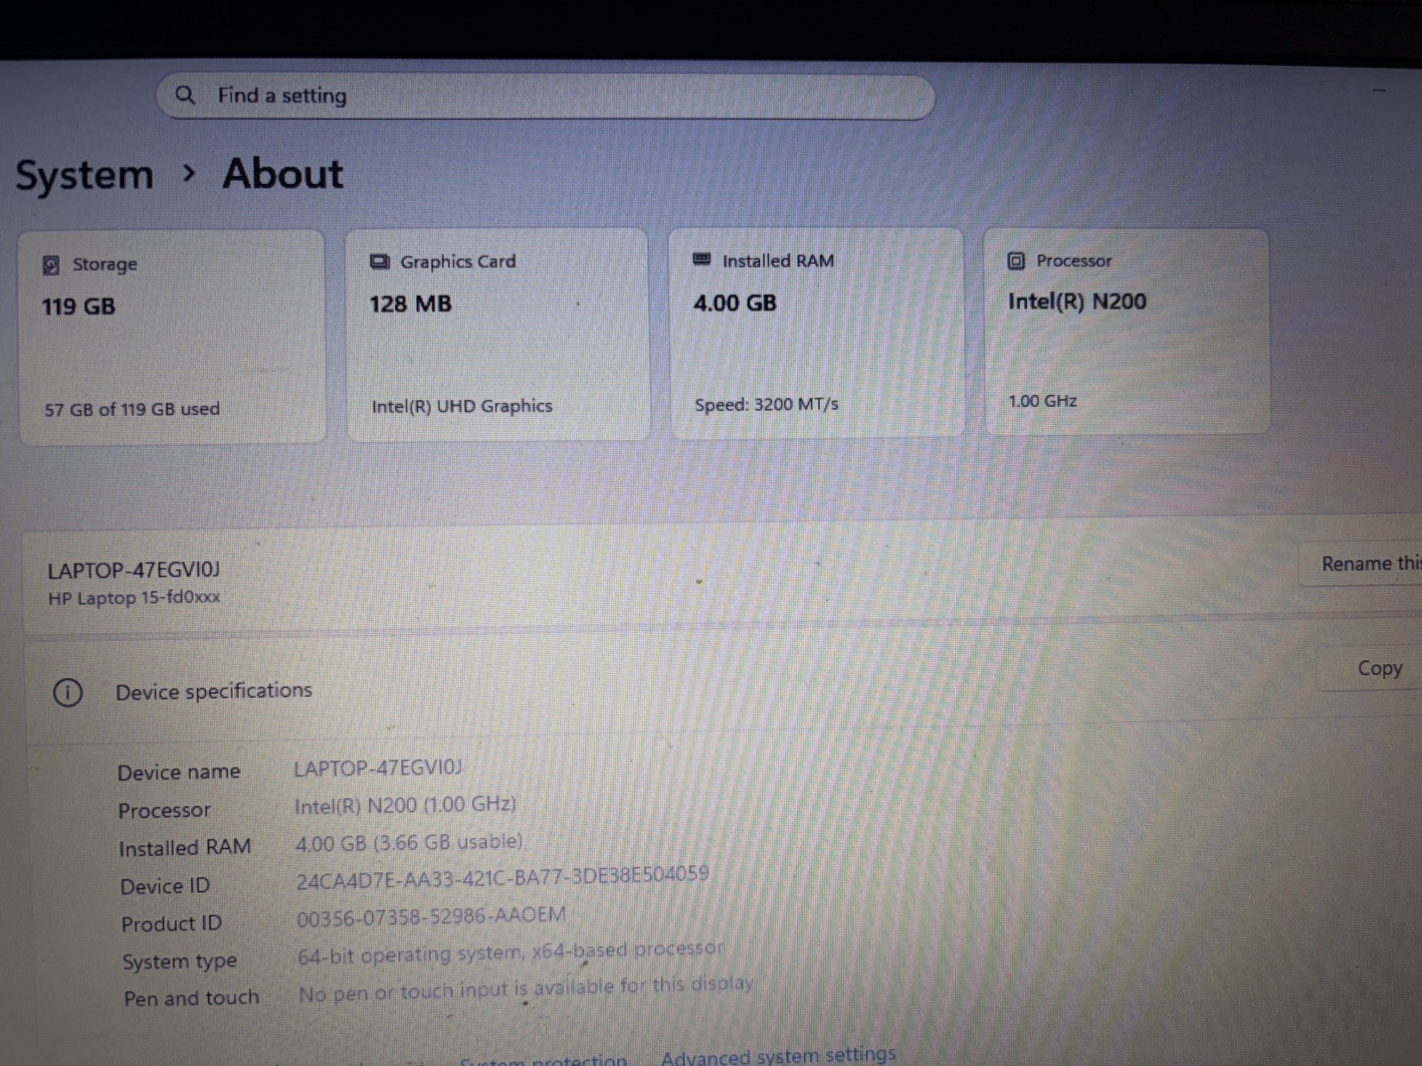The image size is (1422, 1066).
Task: Focus the Find a setting search box
Action: [545, 96]
